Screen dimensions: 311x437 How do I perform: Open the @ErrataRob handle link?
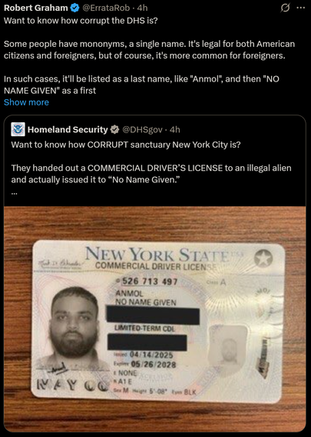pyautogui.click(x=106, y=8)
